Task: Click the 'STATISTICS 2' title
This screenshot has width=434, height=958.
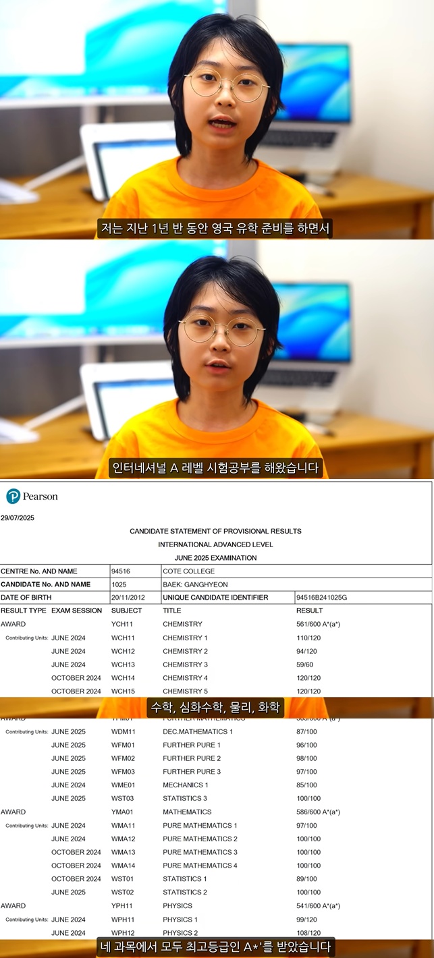Action: (x=185, y=892)
